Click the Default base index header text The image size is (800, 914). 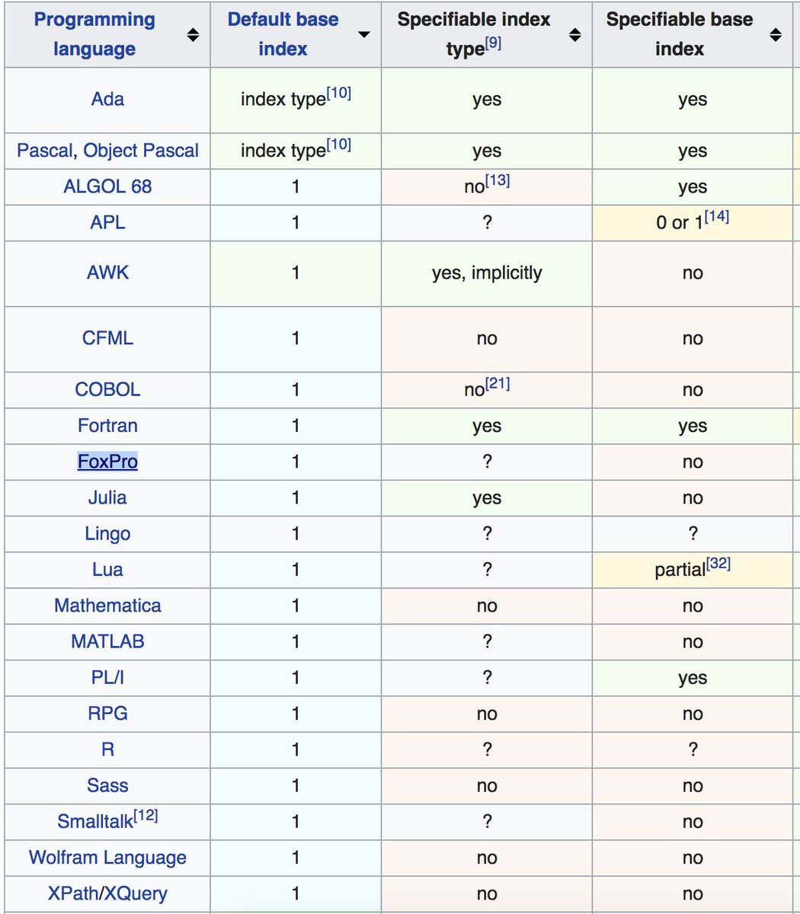tap(283, 34)
